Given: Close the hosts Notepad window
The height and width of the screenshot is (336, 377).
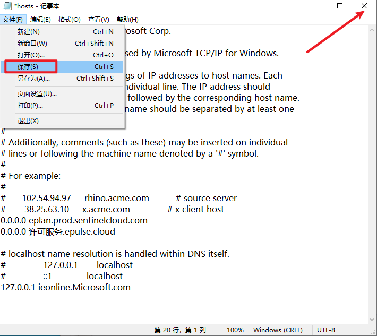Looking at the screenshot, I should click(364, 6).
